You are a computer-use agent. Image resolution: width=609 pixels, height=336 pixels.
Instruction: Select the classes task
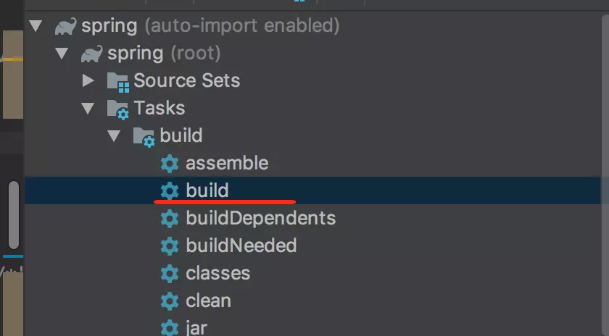tap(218, 274)
